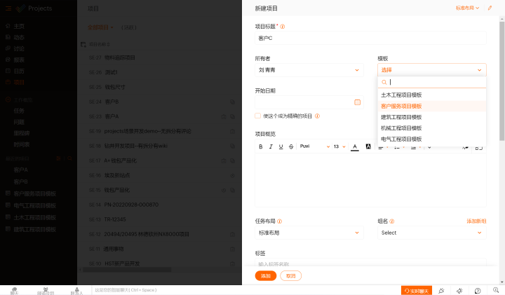Open the Puvi font family dropdown
This screenshot has height=295, width=505.
coord(315,146)
